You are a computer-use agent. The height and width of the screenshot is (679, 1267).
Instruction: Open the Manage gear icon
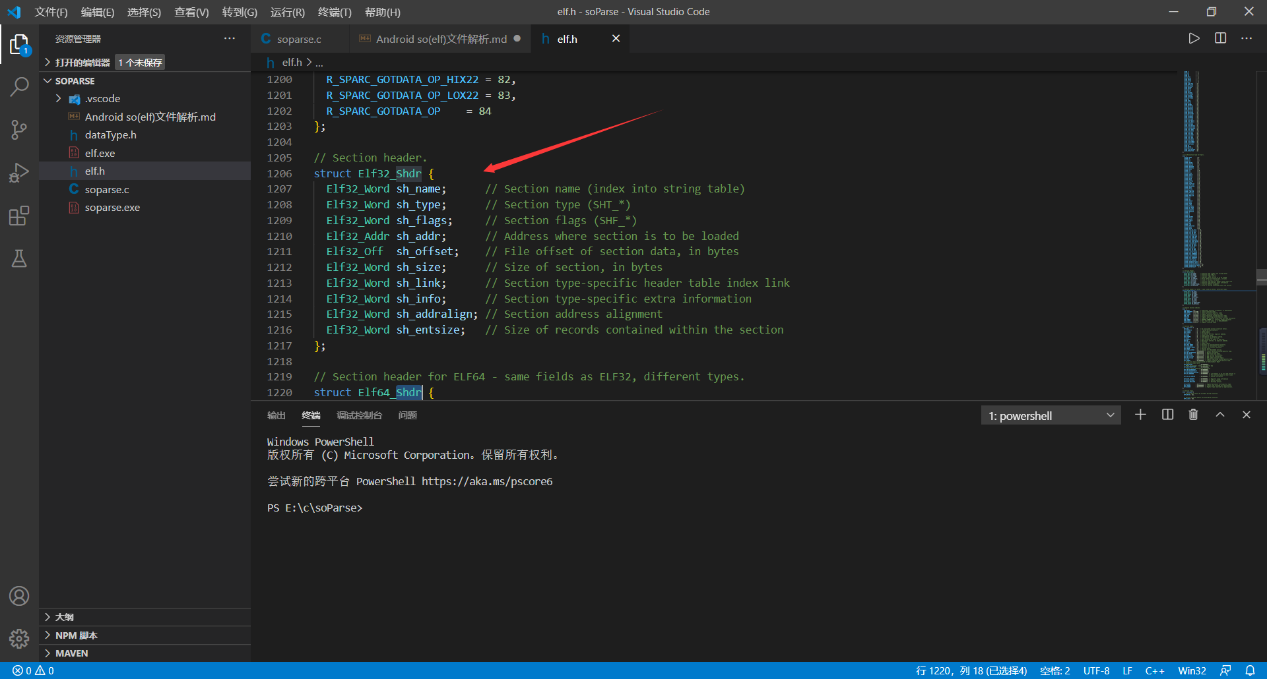click(x=19, y=638)
